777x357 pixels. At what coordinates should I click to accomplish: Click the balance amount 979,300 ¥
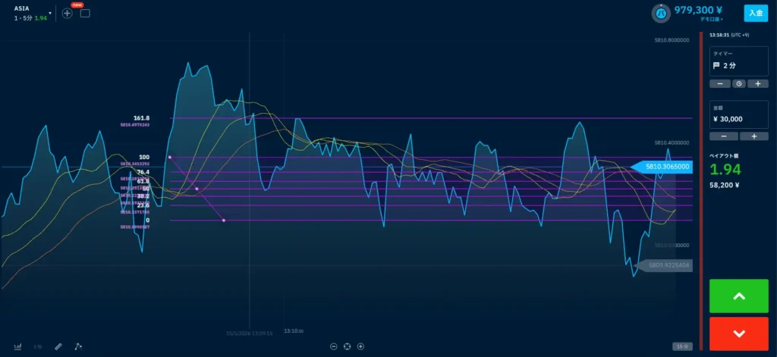698,10
